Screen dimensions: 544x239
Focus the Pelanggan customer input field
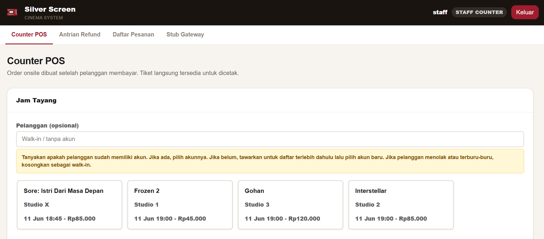(270, 139)
